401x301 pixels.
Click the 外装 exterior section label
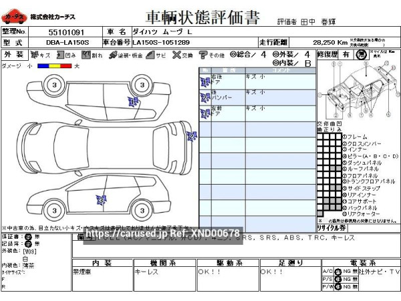point(14,54)
